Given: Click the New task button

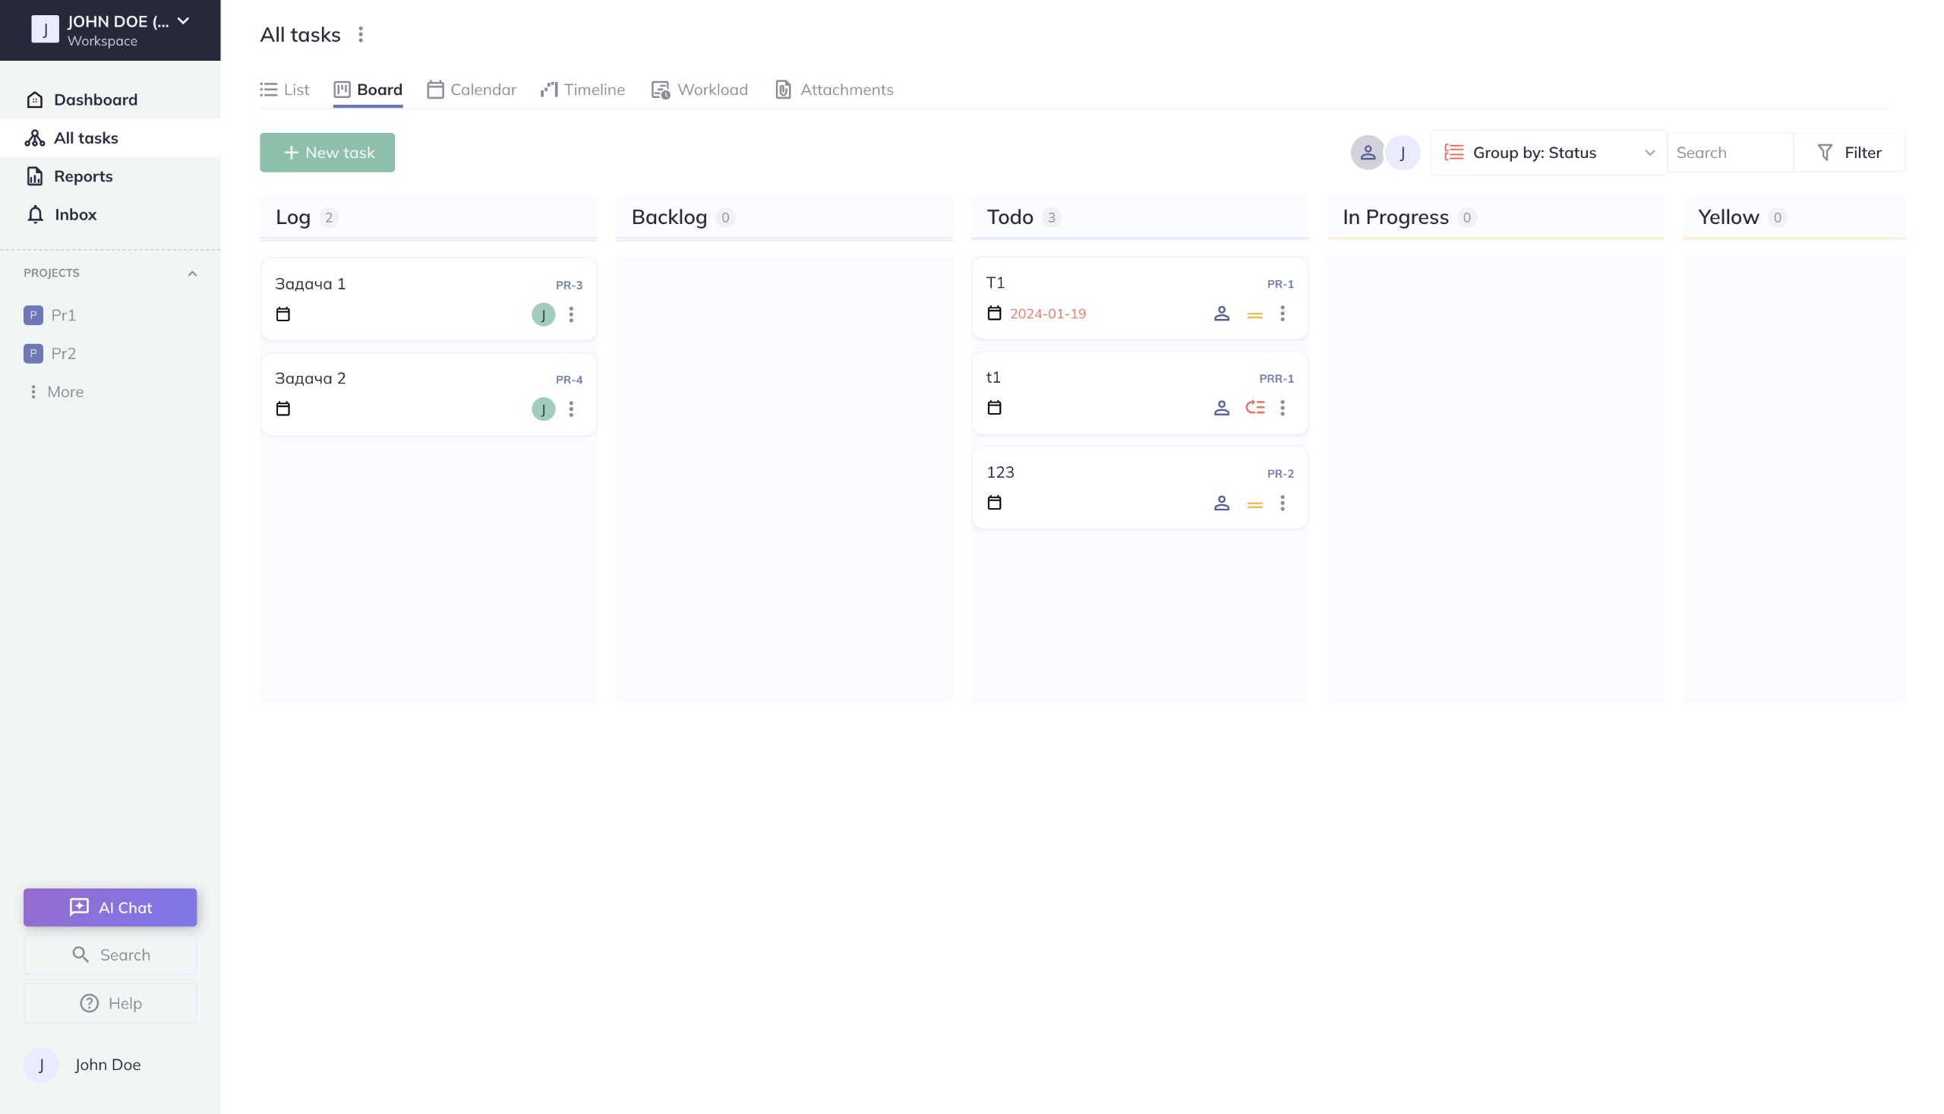Looking at the screenshot, I should (327, 153).
